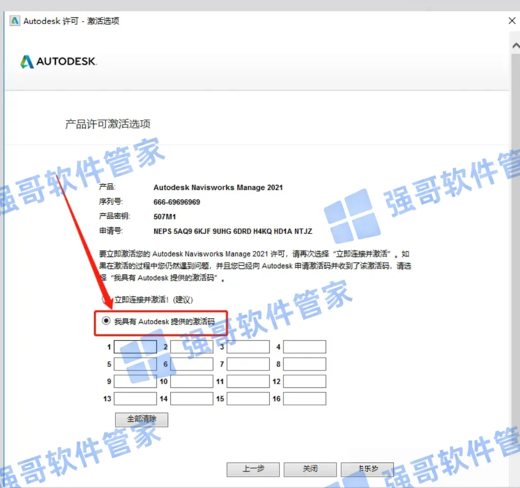Image resolution: width=520 pixels, height=488 pixels.
Task: Click activation code field 11
Action: click(x=248, y=381)
